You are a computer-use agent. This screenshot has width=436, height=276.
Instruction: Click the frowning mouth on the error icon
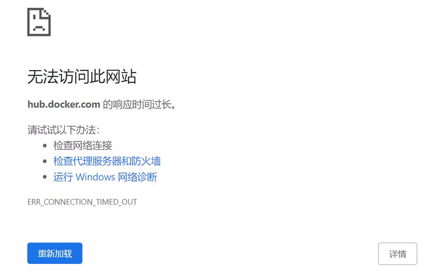(x=39, y=28)
